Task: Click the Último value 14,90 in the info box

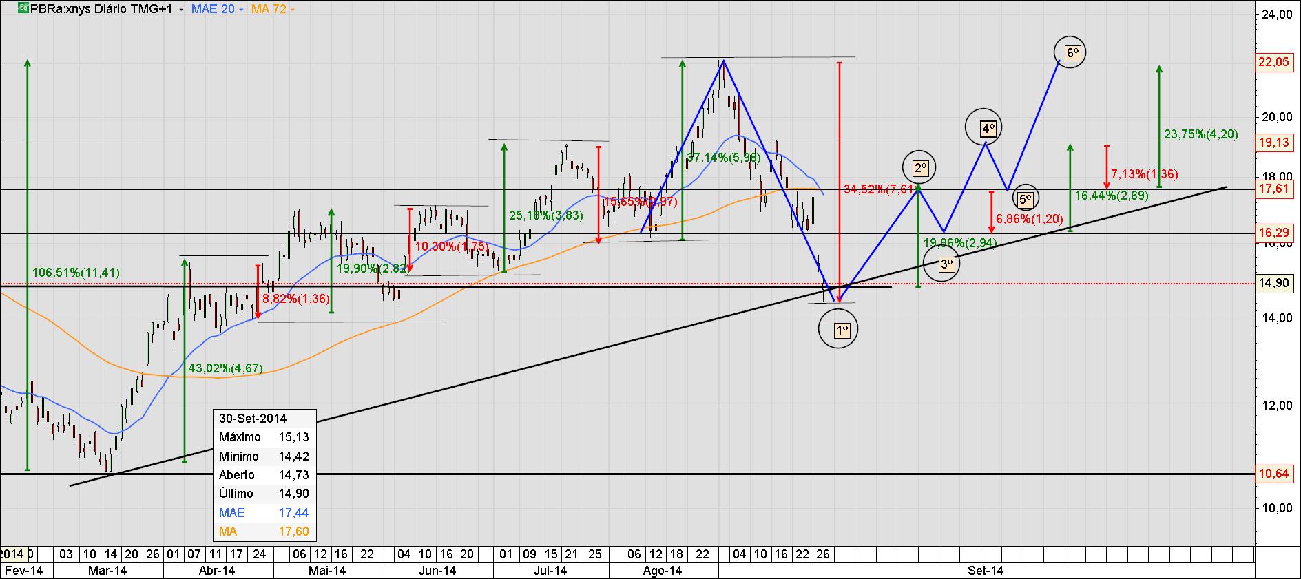Action: 293,494
